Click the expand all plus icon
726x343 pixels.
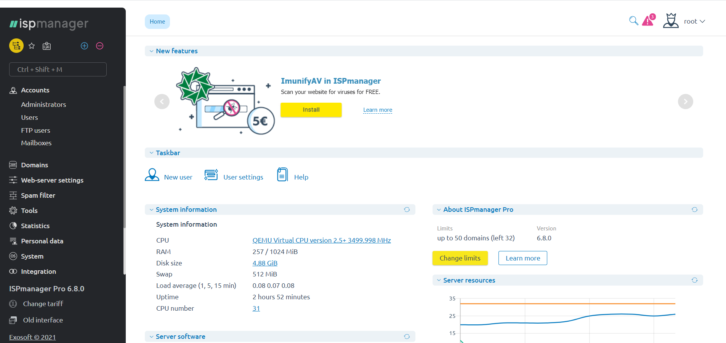click(x=84, y=46)
